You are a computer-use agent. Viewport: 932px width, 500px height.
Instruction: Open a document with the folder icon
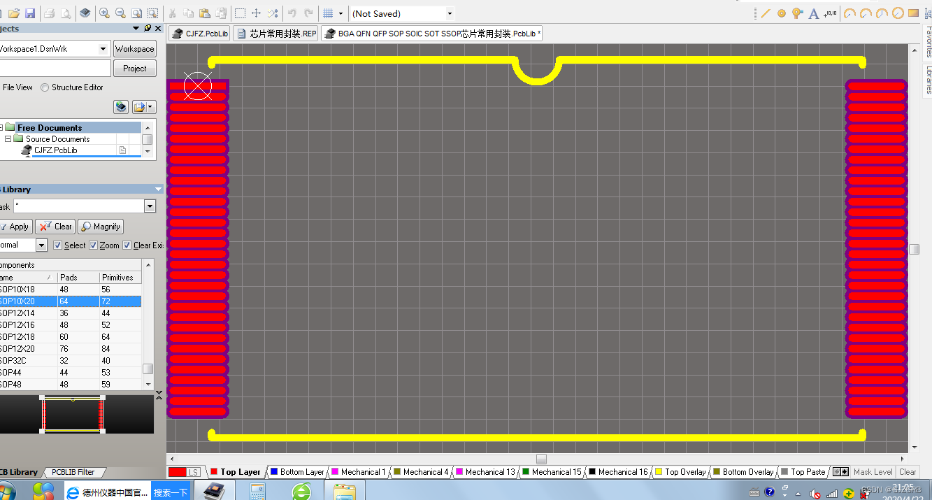pos(13,13)
